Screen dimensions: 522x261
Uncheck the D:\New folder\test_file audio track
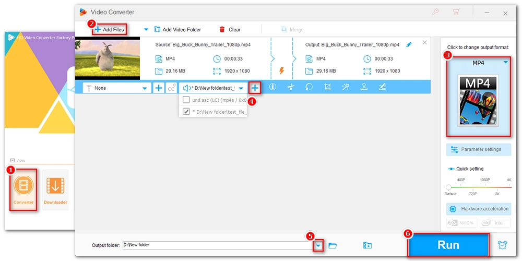[x=186, y=111]
